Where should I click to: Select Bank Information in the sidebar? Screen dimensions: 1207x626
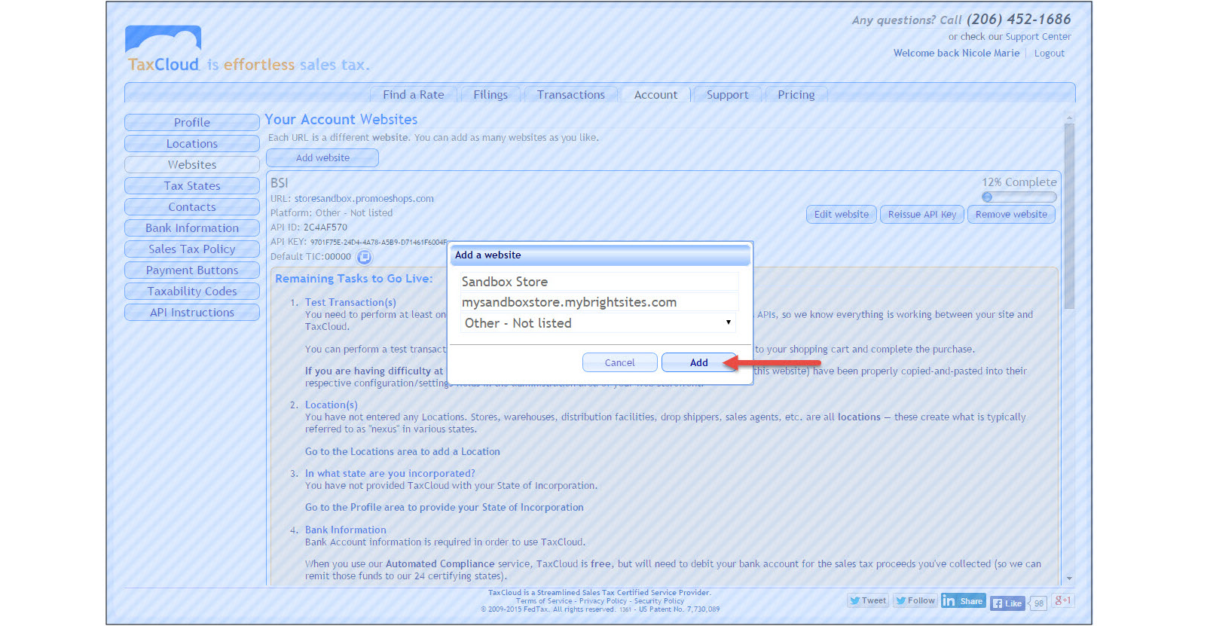pos(192,228)
